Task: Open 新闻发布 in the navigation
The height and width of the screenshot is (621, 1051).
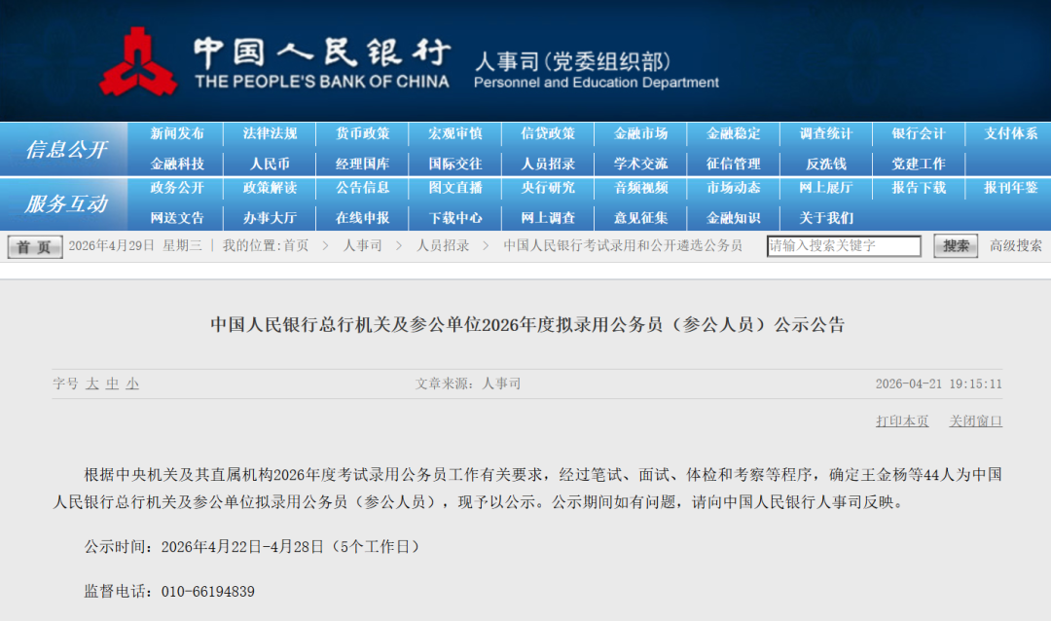Action: (x=177, y=133)
